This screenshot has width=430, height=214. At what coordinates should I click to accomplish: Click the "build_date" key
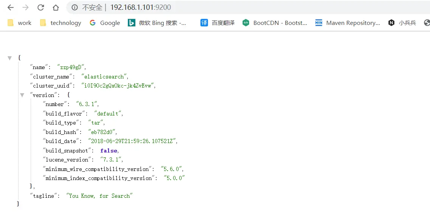tap(62, 141)
